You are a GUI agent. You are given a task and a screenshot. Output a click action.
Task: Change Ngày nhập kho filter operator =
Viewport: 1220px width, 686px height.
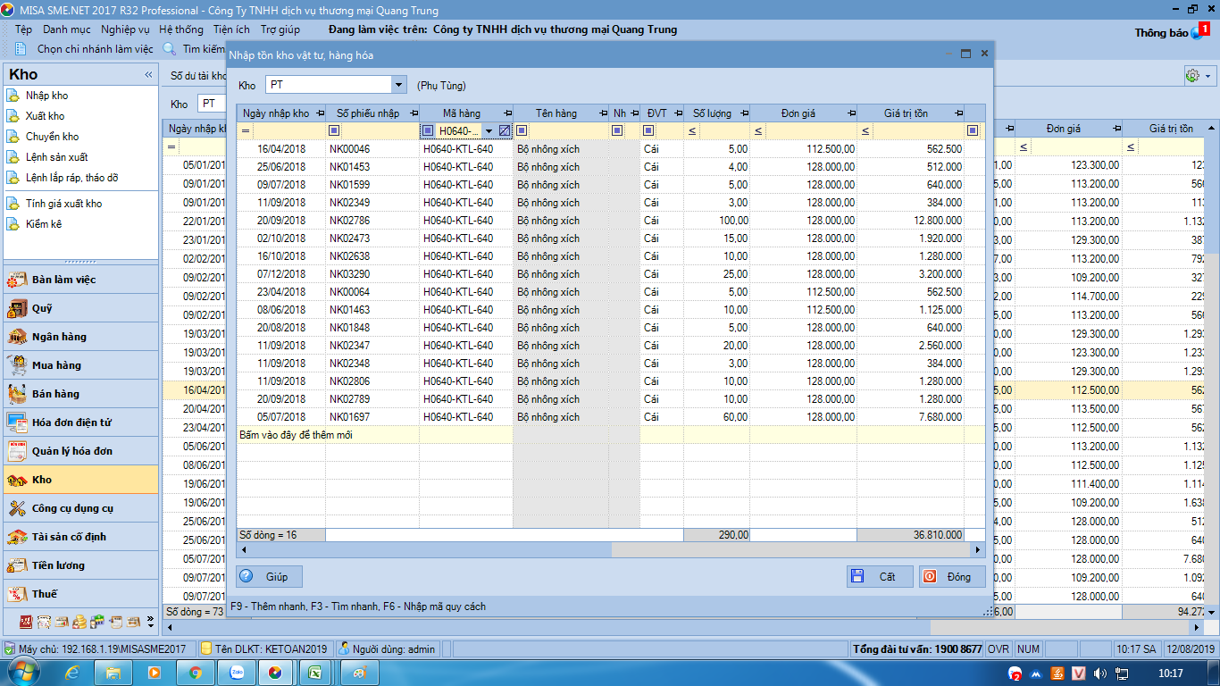click(246, 131)
